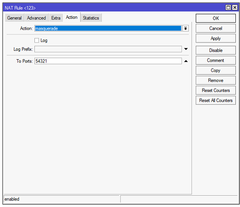Click the Action tab
The height and width of the screenshot is (207, 240).
point(72,17)
